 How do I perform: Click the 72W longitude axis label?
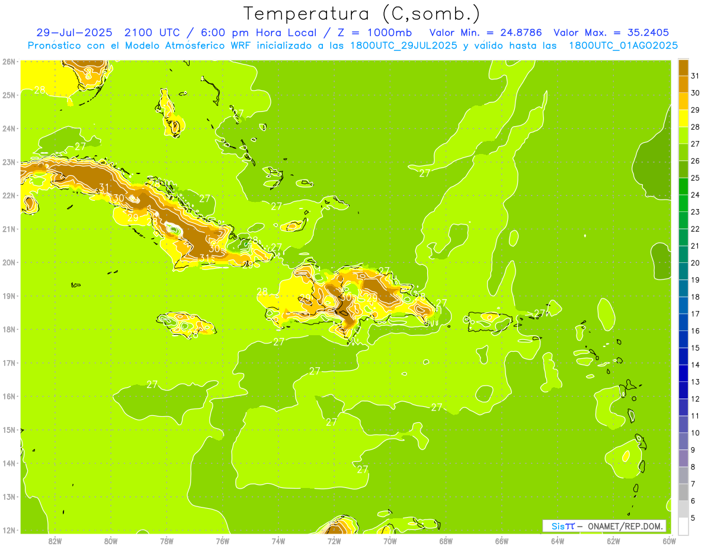pyautogui.click(x=334, y=541)
